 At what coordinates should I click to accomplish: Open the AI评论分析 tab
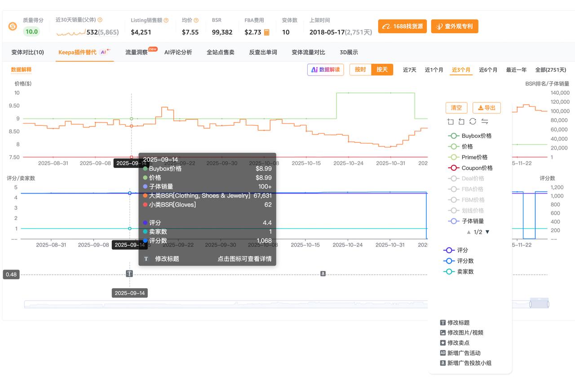coord(178,52)
